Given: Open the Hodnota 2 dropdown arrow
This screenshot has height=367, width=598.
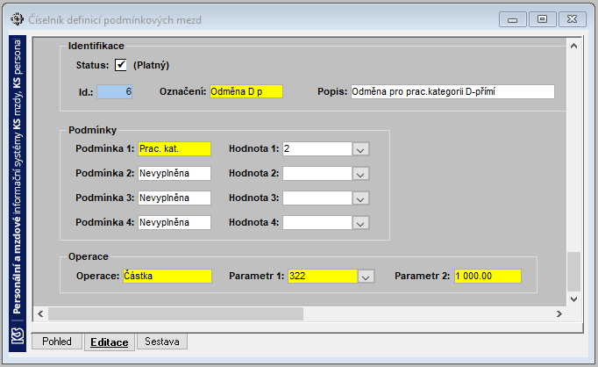Looking at the screenshot, I should [360, 173].
